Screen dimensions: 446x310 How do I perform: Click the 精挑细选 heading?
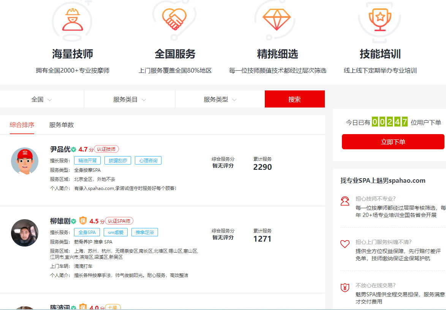point(277,54)
